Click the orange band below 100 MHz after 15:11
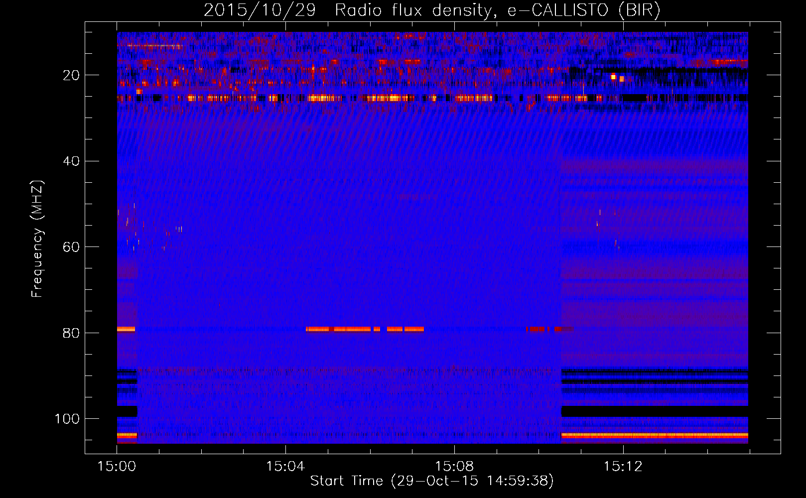Image resolution: width=806 pixels, height=498 pixels. 655,435
